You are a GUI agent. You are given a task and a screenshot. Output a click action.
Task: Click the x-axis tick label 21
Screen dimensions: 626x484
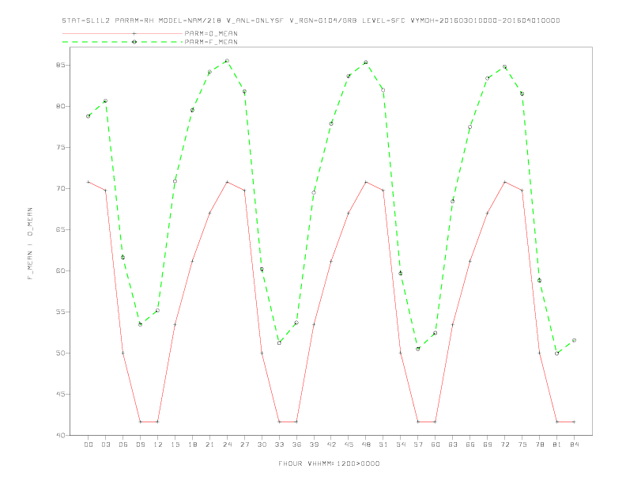click(209, 444)
